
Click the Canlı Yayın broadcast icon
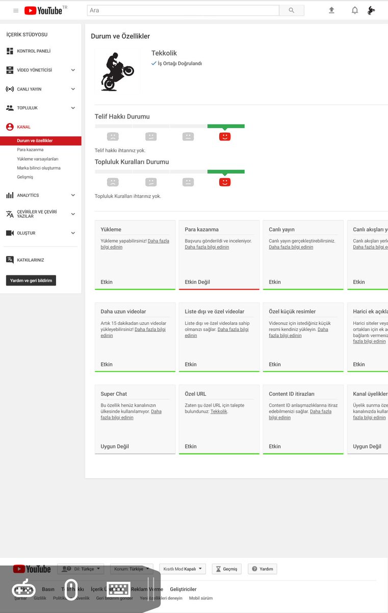(10, 89)
